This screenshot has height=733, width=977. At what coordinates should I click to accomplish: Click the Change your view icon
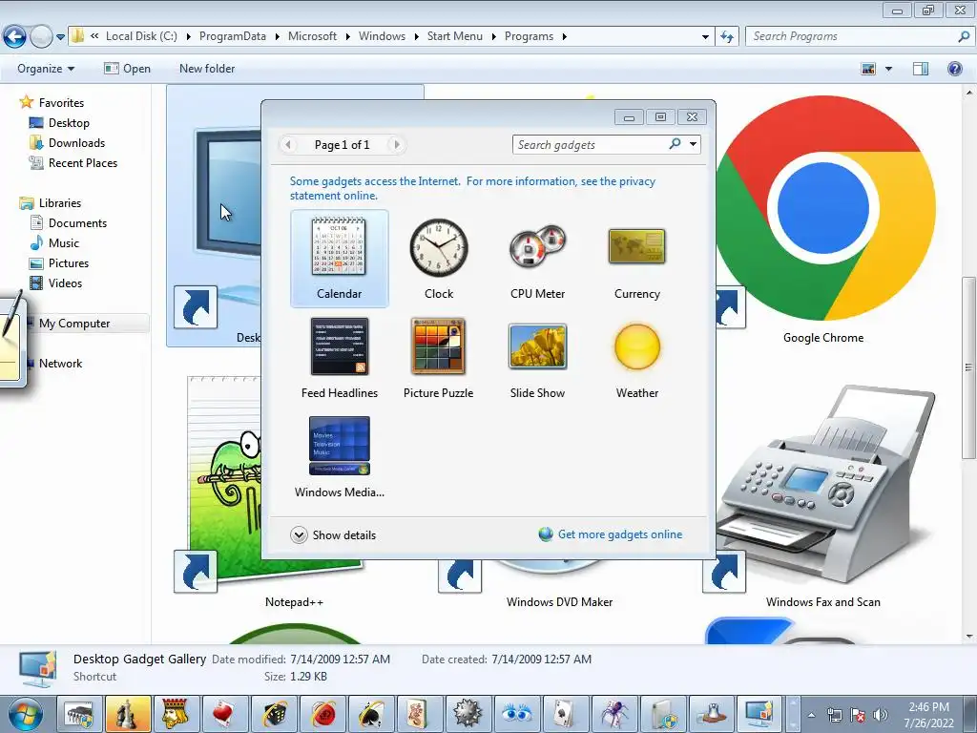click(868, 69)
